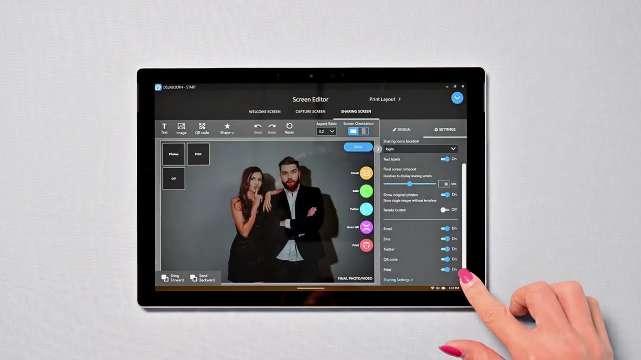Click Send Backward
This screenshot has height=360, width=641.
tap(202, 278)
